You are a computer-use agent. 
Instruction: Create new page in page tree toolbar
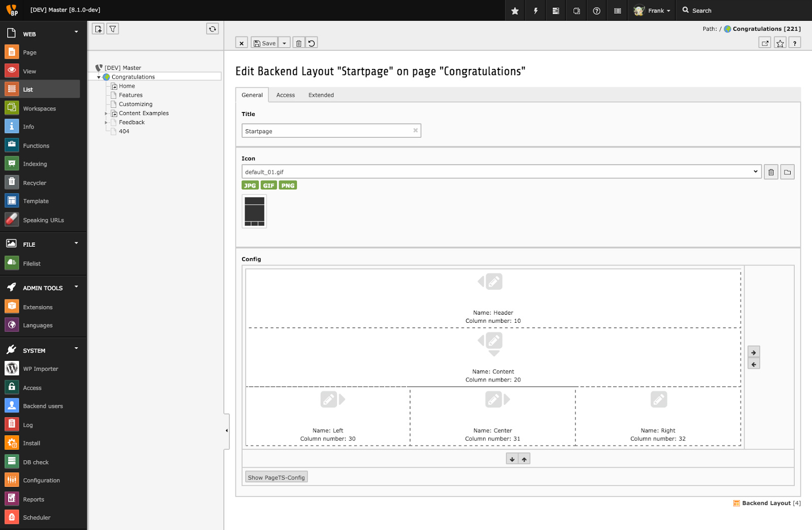tap(98, 29)
